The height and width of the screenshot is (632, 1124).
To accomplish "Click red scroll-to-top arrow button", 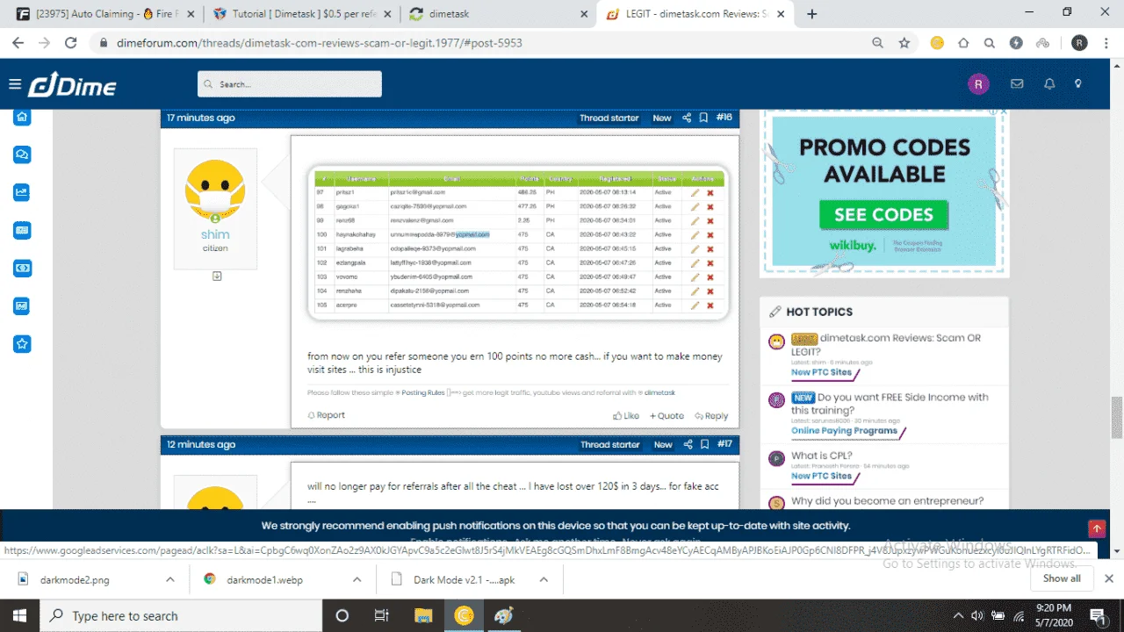I will tap(1097, 528).
